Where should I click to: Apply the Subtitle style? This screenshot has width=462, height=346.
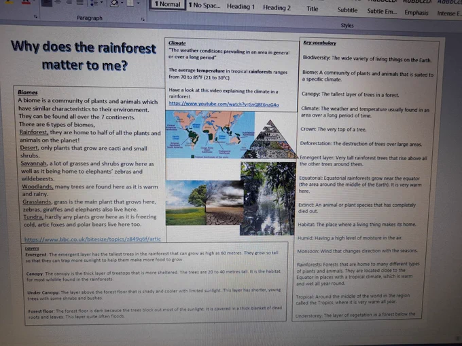(347, 10)
